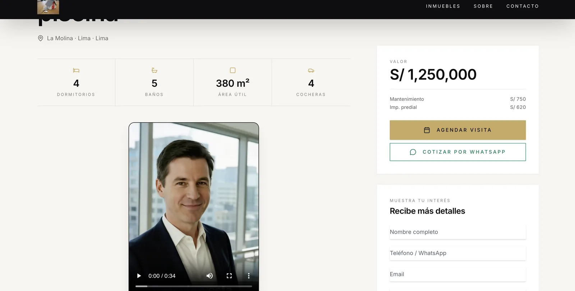Open the INMUEBLES menu item
Viewport: 575px width, 291px height.
click(443, 6)
